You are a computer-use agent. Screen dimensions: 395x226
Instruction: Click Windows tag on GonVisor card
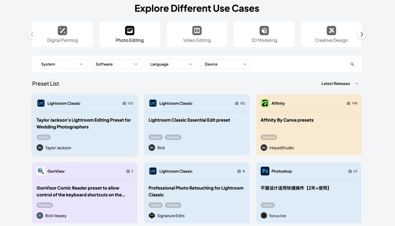pyautogui.click(x=45, y=205)
